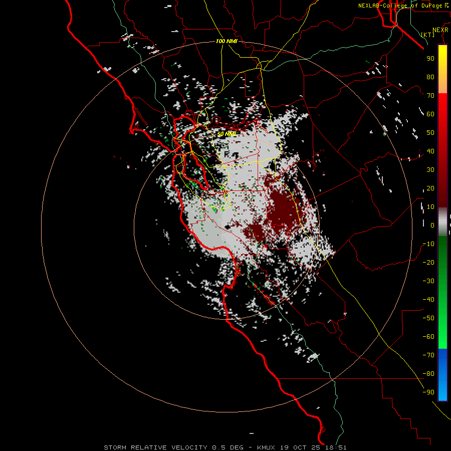
Task: Select the 20 value on velocity scale
Action: pyautogui.click(x=430, y=188)
